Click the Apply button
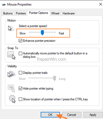The height and width of the screenshot is (119, 103). pos(93,115)
